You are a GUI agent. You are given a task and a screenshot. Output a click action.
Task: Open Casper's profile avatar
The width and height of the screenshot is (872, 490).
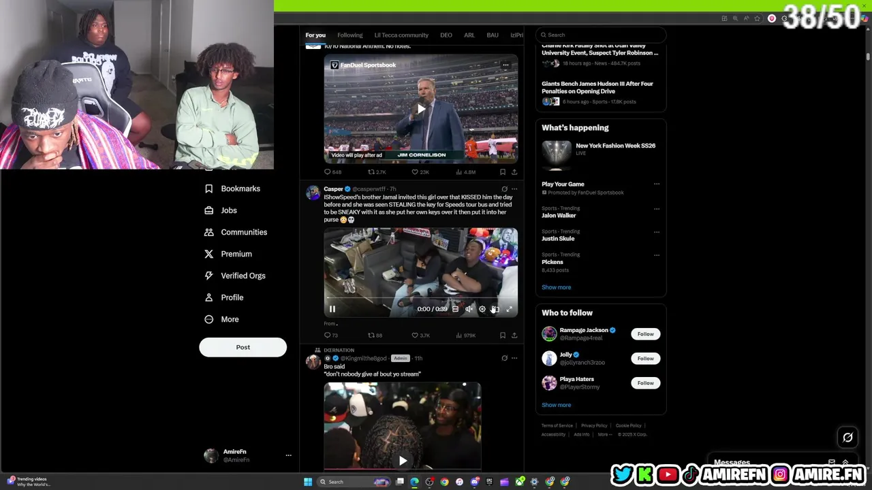point(313,193)
